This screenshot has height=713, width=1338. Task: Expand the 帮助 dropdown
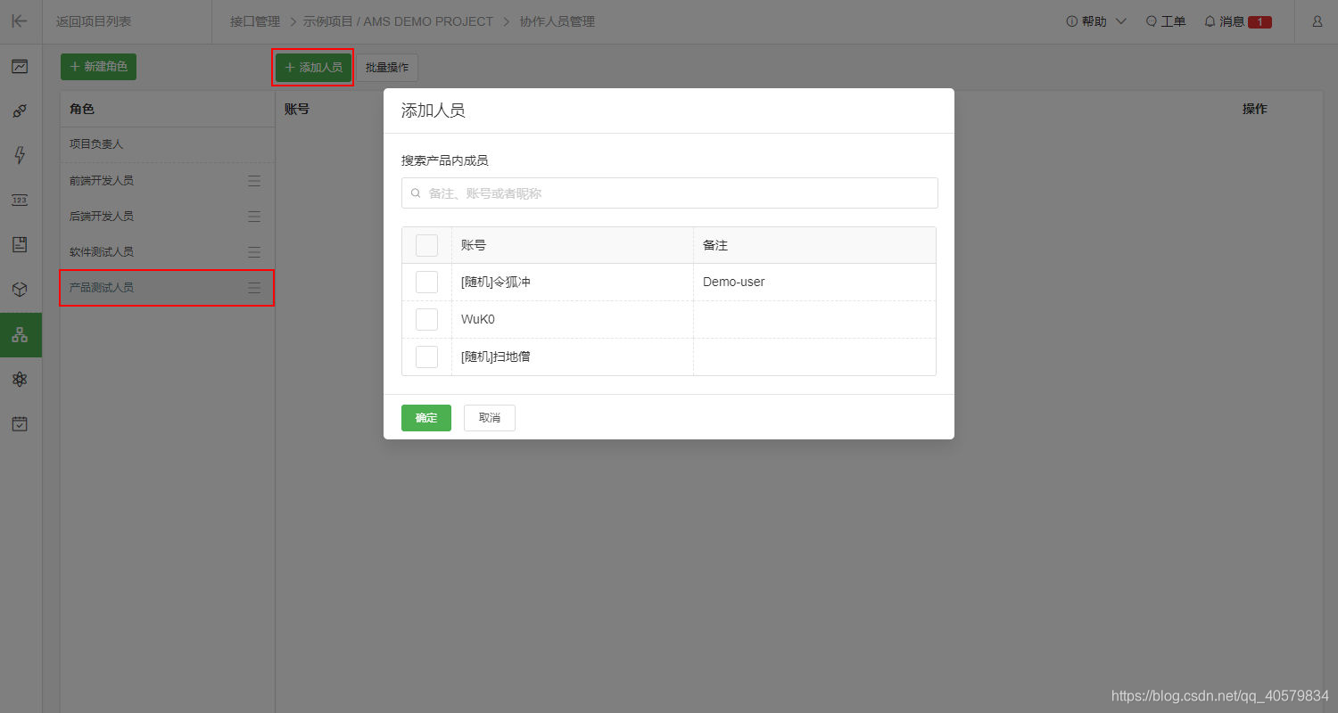coord(1096,21)
